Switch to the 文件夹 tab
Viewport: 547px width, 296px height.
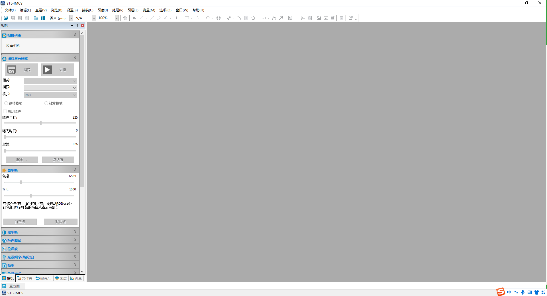pyautogui.click(x=25, y=278)
